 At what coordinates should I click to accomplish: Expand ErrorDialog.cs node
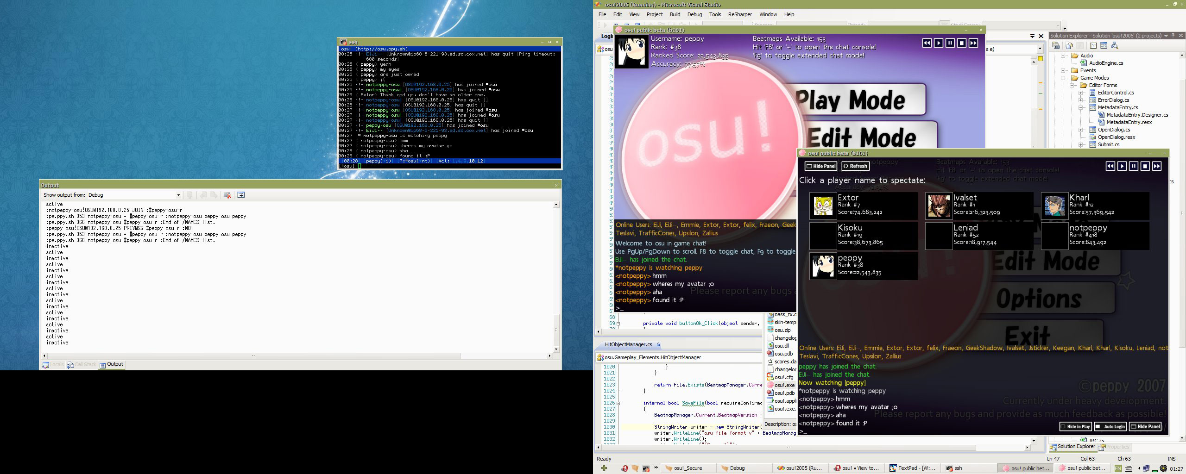tap(1080, 100)
